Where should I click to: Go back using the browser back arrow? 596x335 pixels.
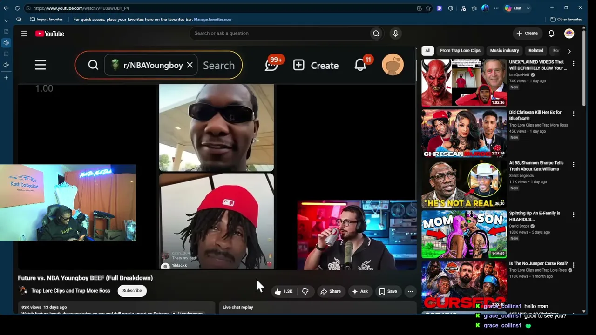(6, 8)
